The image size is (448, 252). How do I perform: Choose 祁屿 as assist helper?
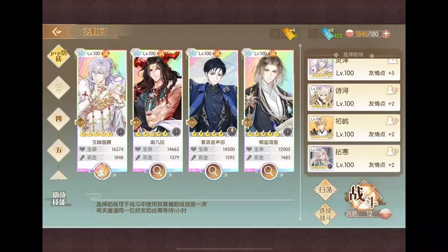(x=354, y=128)
